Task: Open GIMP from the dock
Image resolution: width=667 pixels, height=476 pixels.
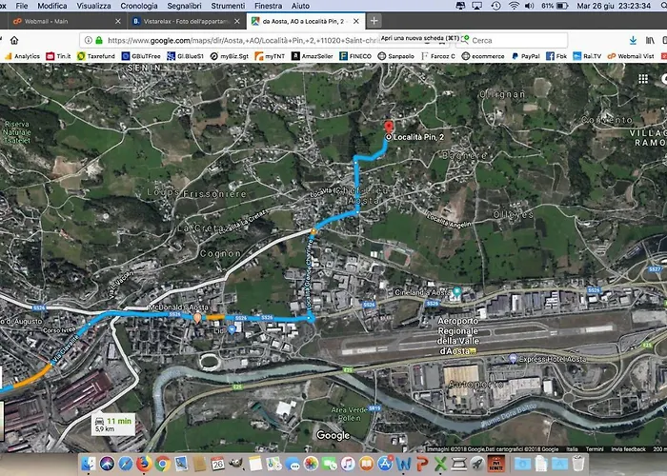Action: pos(235,464)
